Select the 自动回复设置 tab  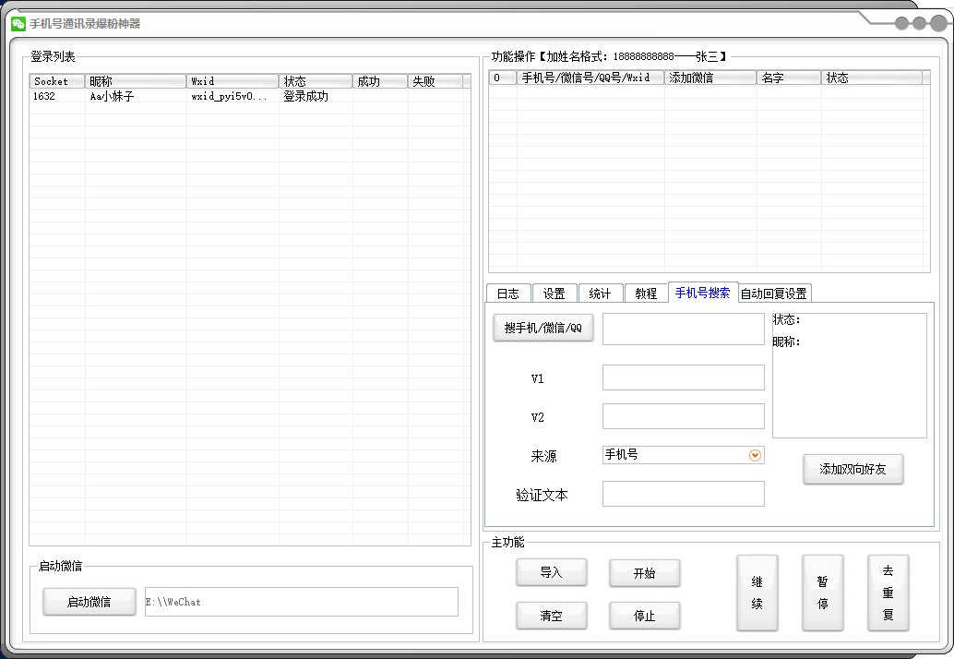(x=773, y=293)
